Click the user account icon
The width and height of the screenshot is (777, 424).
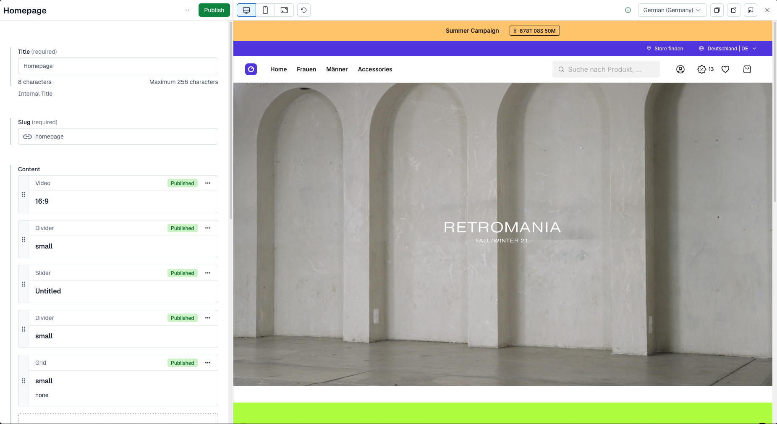coord(680,69)
